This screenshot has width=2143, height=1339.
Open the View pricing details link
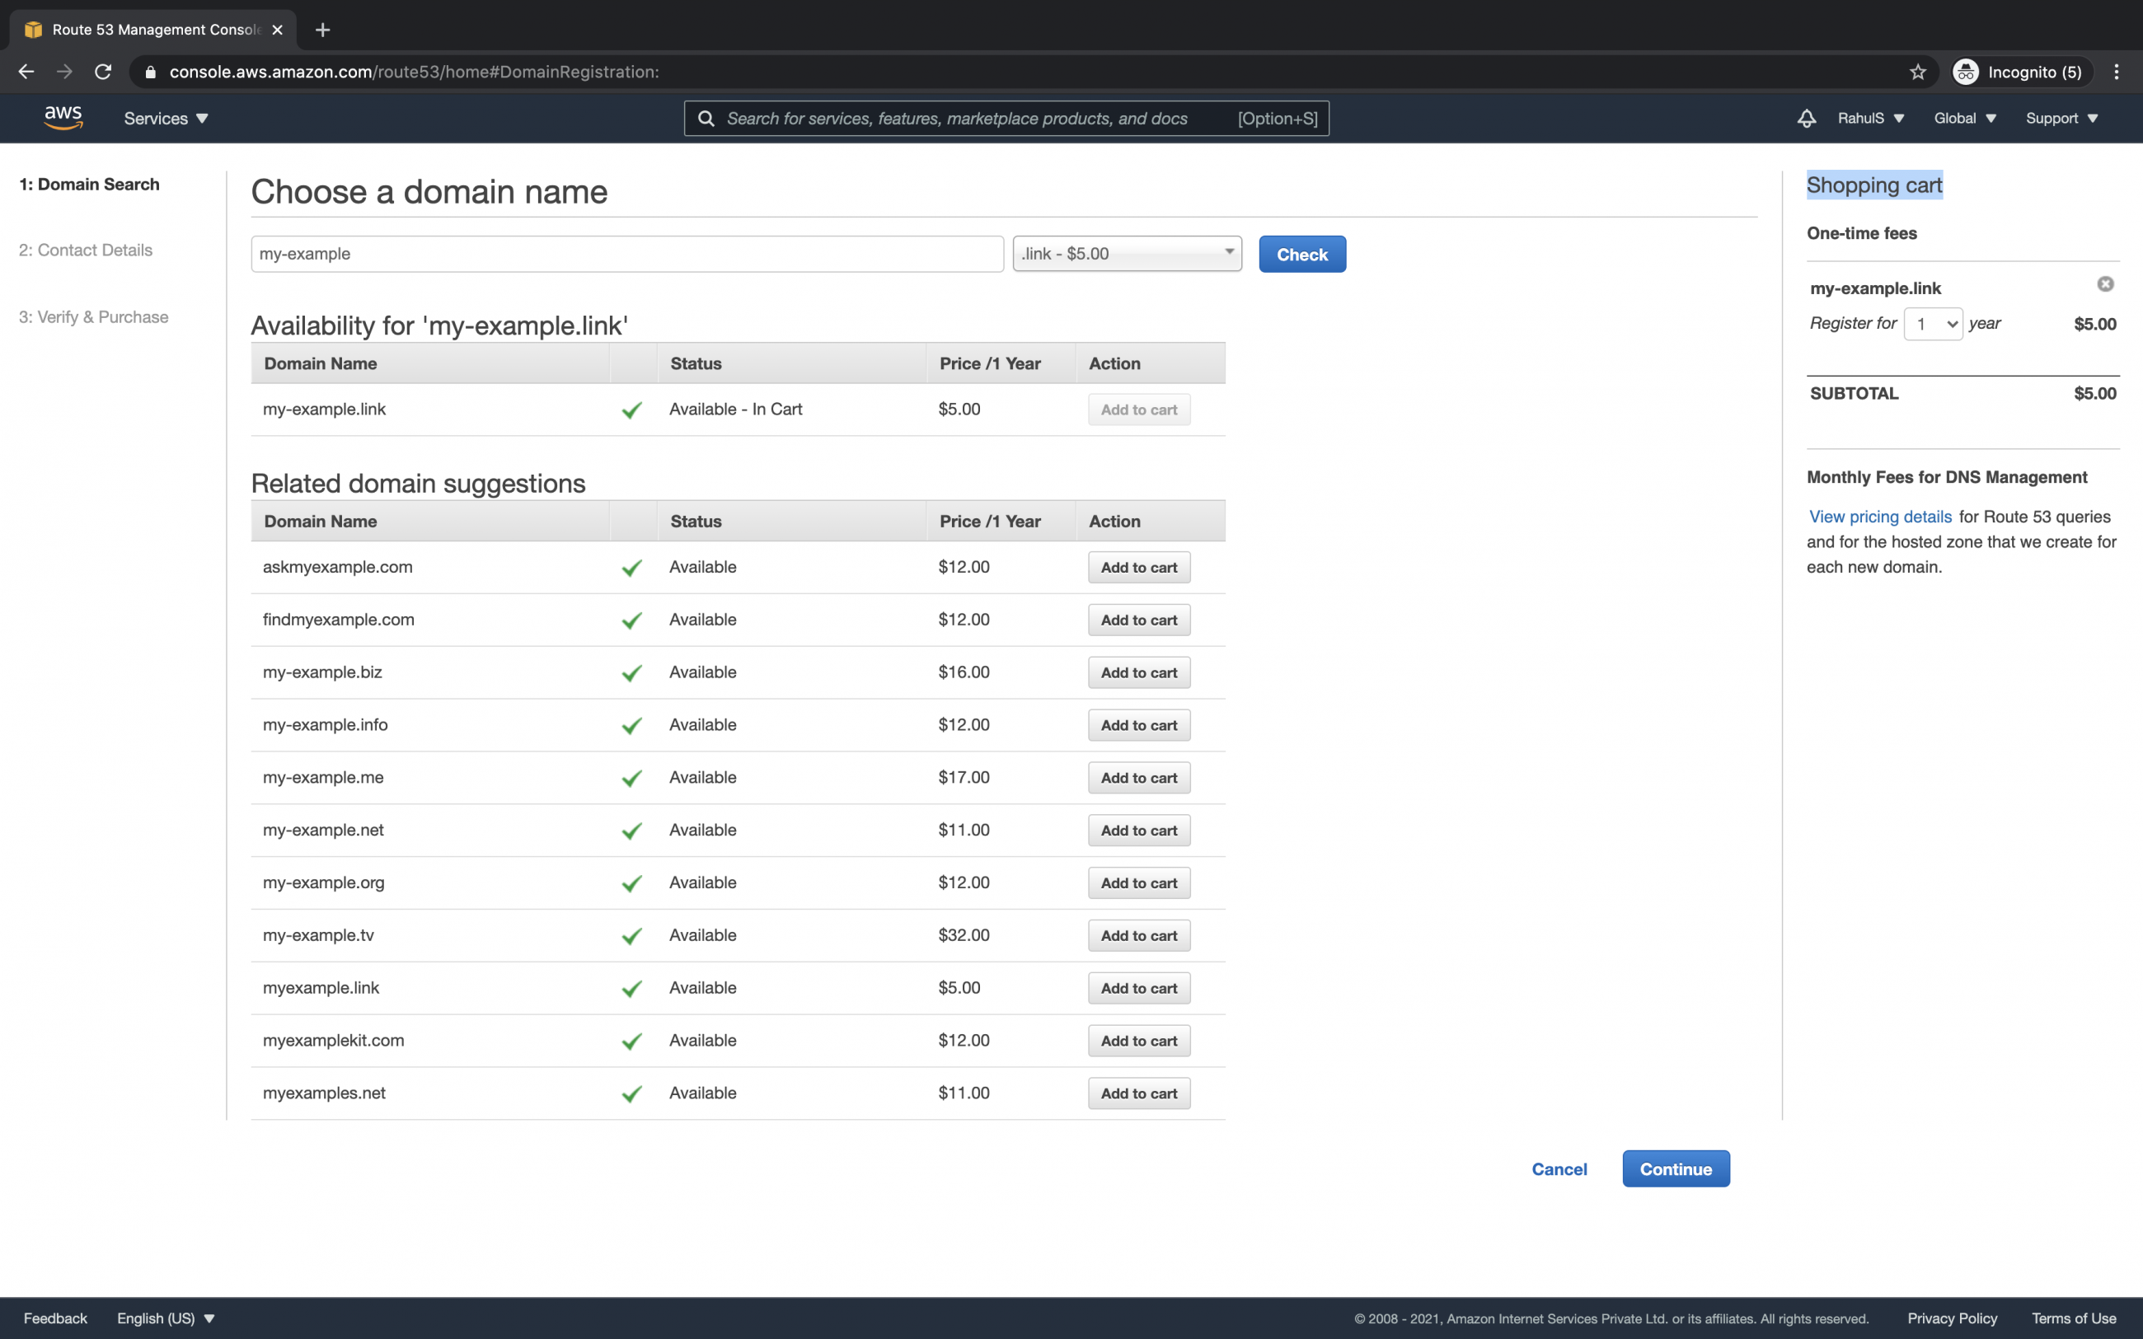tap(1880, 517)
